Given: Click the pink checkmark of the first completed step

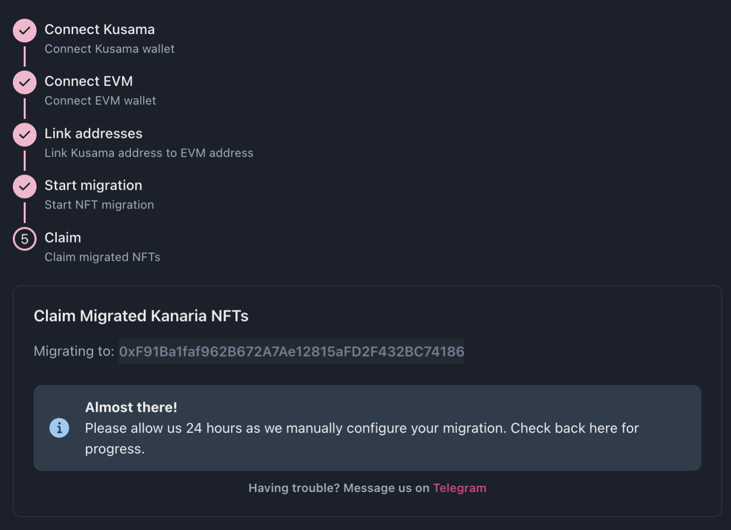Looking at the screenshot, I should pos(24,30).
